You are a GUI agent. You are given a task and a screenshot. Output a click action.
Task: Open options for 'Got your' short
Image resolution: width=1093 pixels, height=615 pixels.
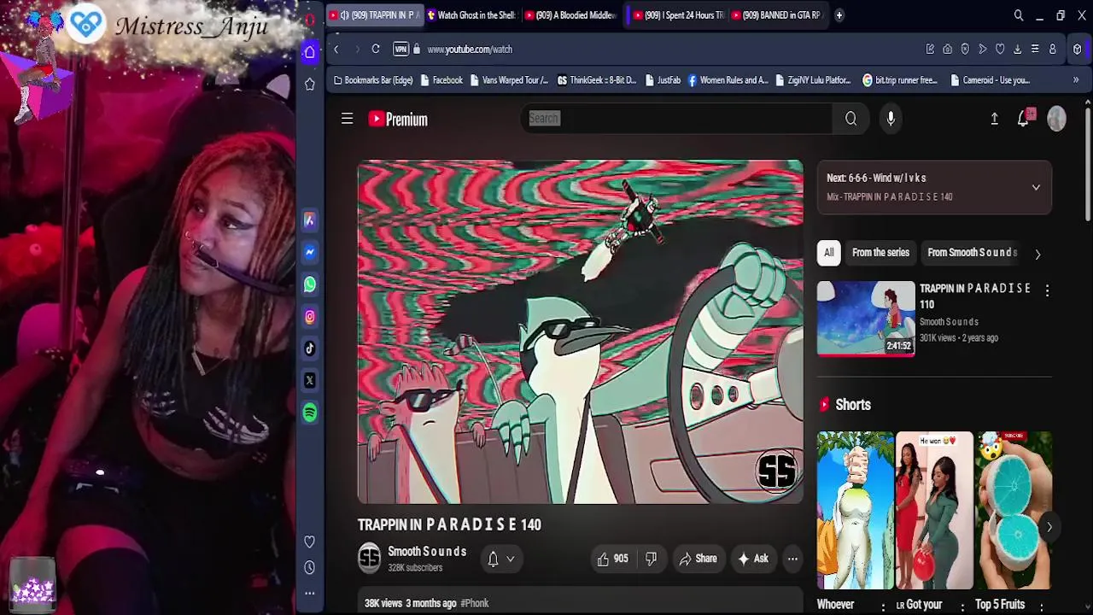[x=962, y=606]
